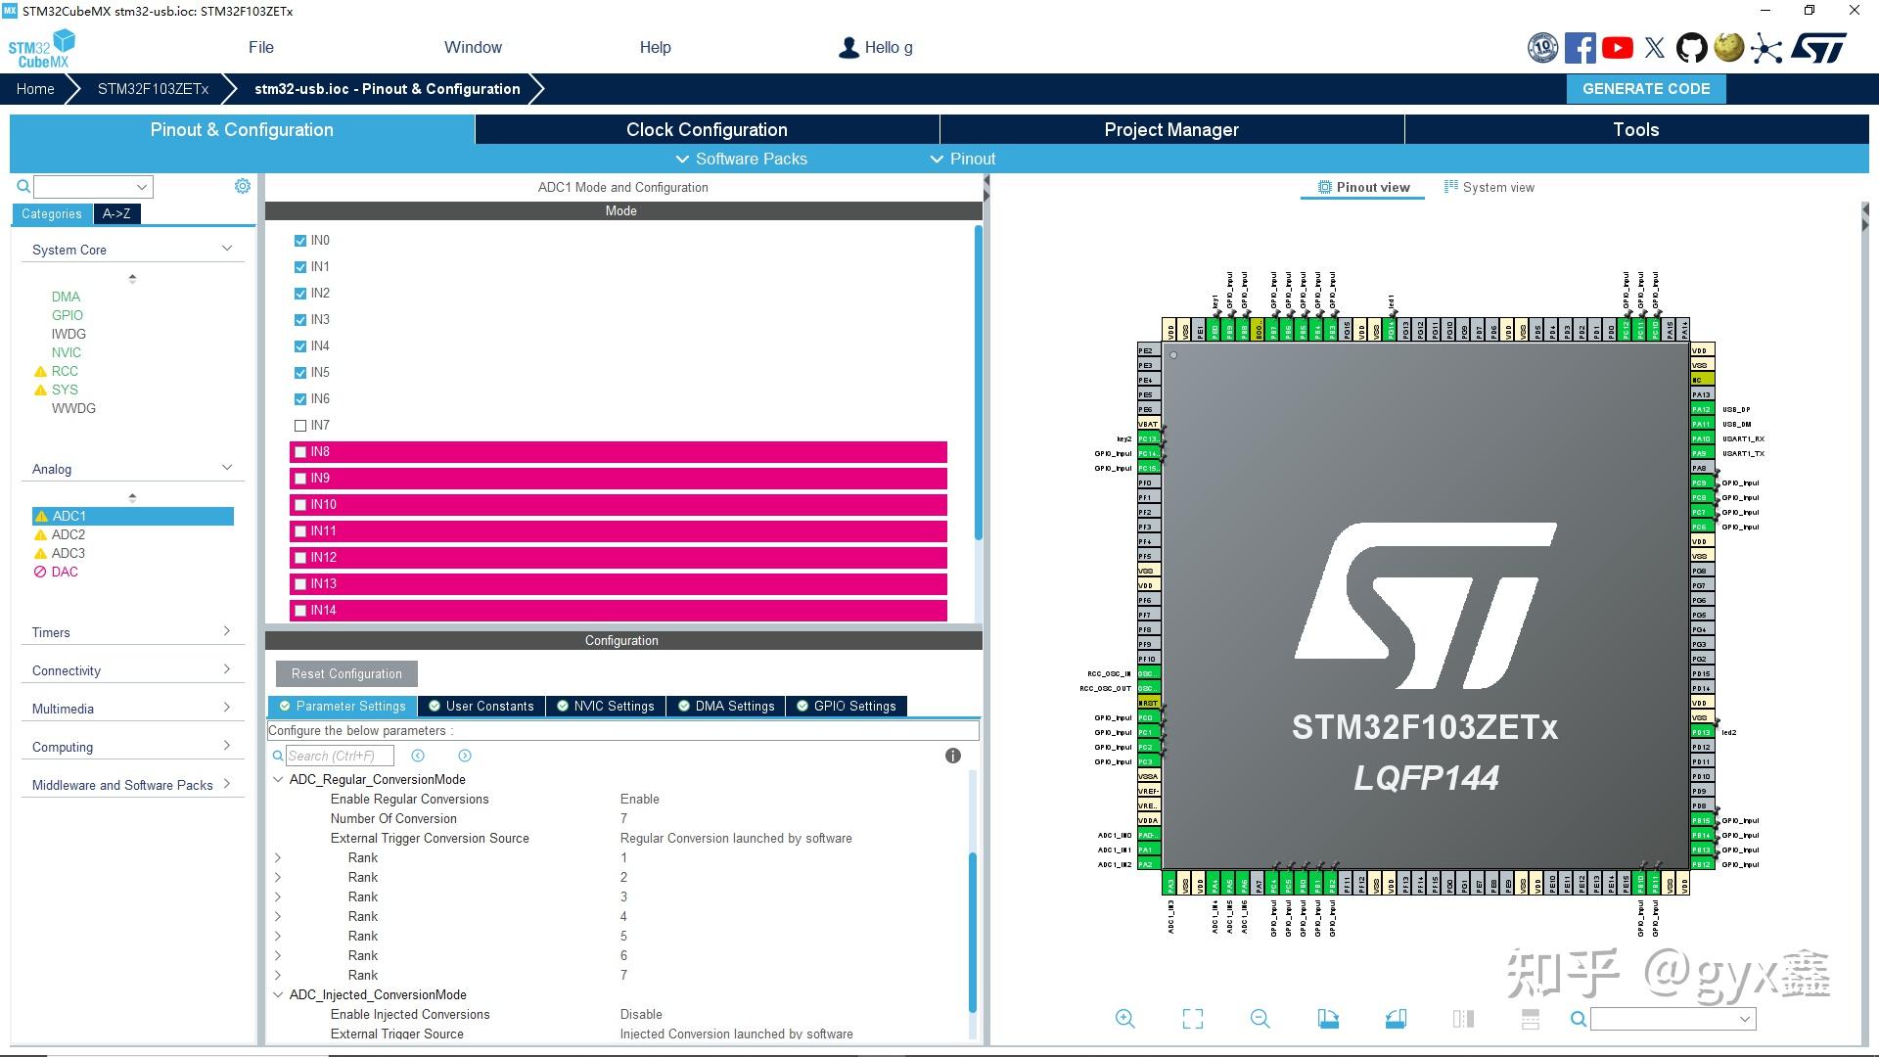The width and height of the screenshot is (1879, 1057).
Task: Click the GENERATE CODE button
Action: [1646, 88]
